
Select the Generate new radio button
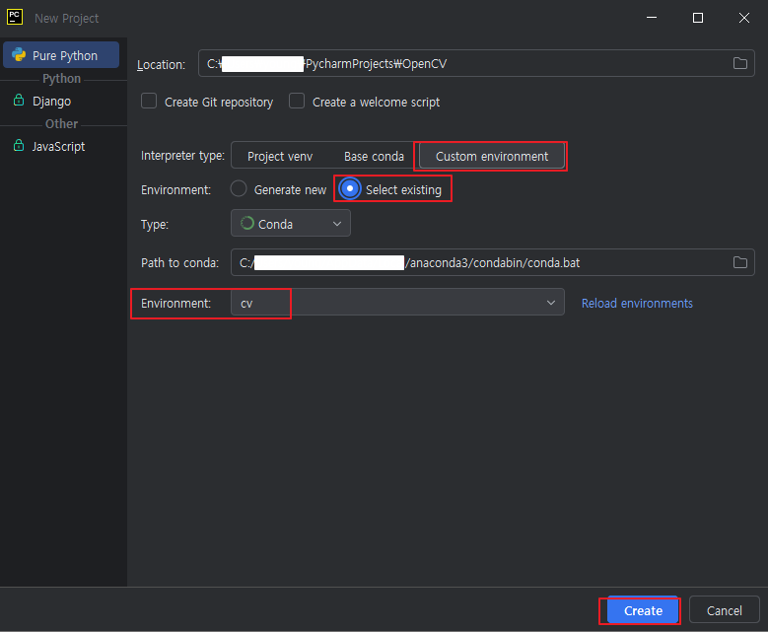(x=239, y=188)
